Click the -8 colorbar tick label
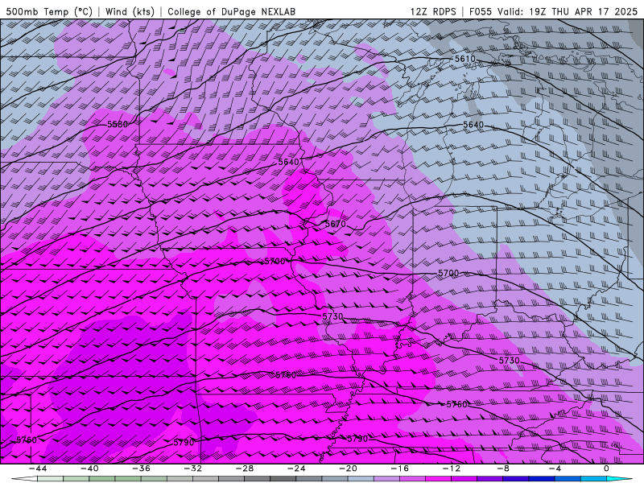The image size is (644, 483). click(x=503, y=469)
